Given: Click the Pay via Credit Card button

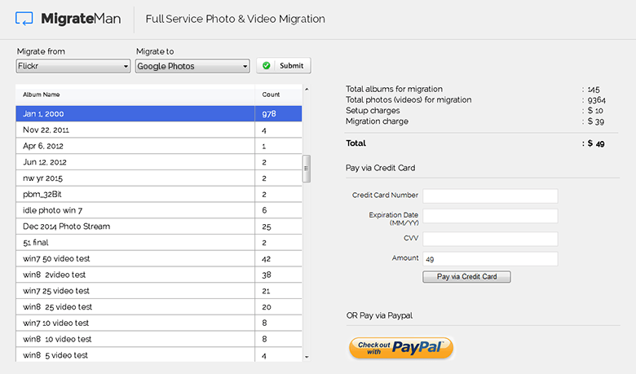Looking at the screenshot, I should (x=466, y=277).
